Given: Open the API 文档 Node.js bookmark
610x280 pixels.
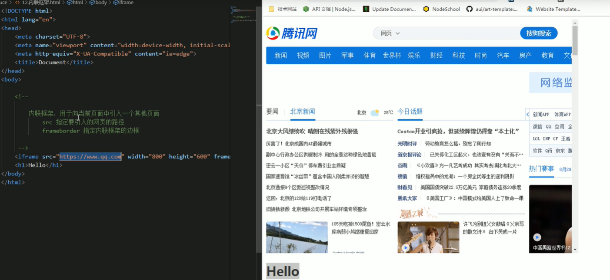Looking at the screenshot, I should pyautogui.click(x=329, y=9).
